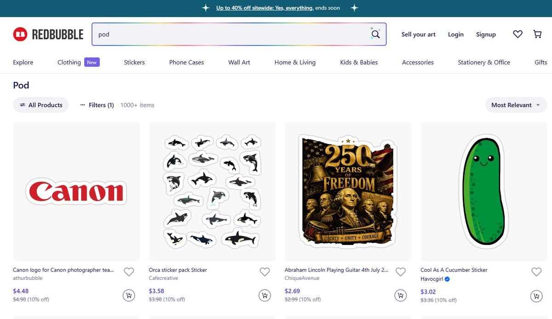Open the green cucumber sticker thumbnail
The width and height of the screenshot is (552, 319).
484,191
